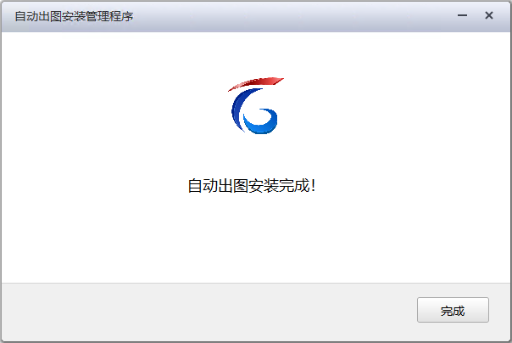The image size is (512, 343).
Task: Click the window title 自动出图安装管理程序
Action: 74,16
